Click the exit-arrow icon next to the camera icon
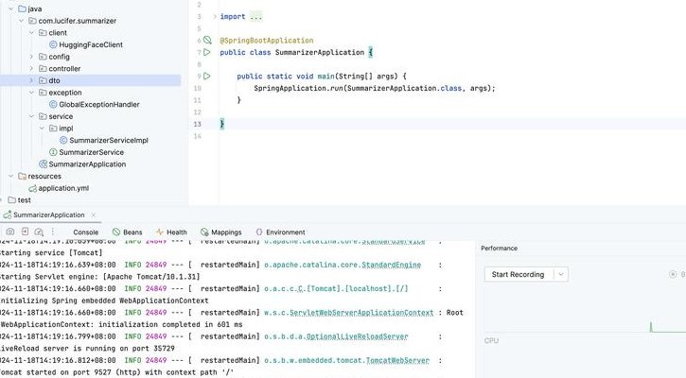The image size is (686, 378). [x=25, y=232]
